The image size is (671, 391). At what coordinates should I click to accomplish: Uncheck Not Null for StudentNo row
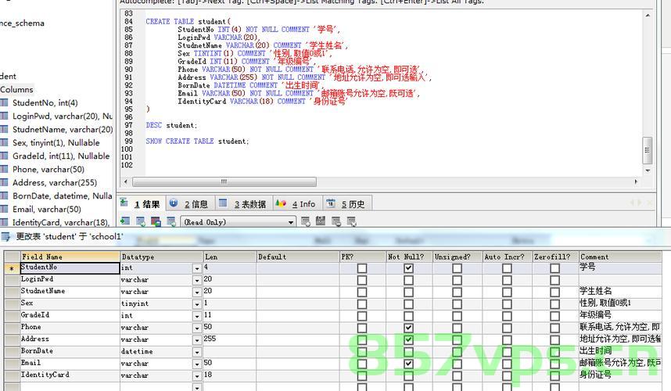point(409,268)
